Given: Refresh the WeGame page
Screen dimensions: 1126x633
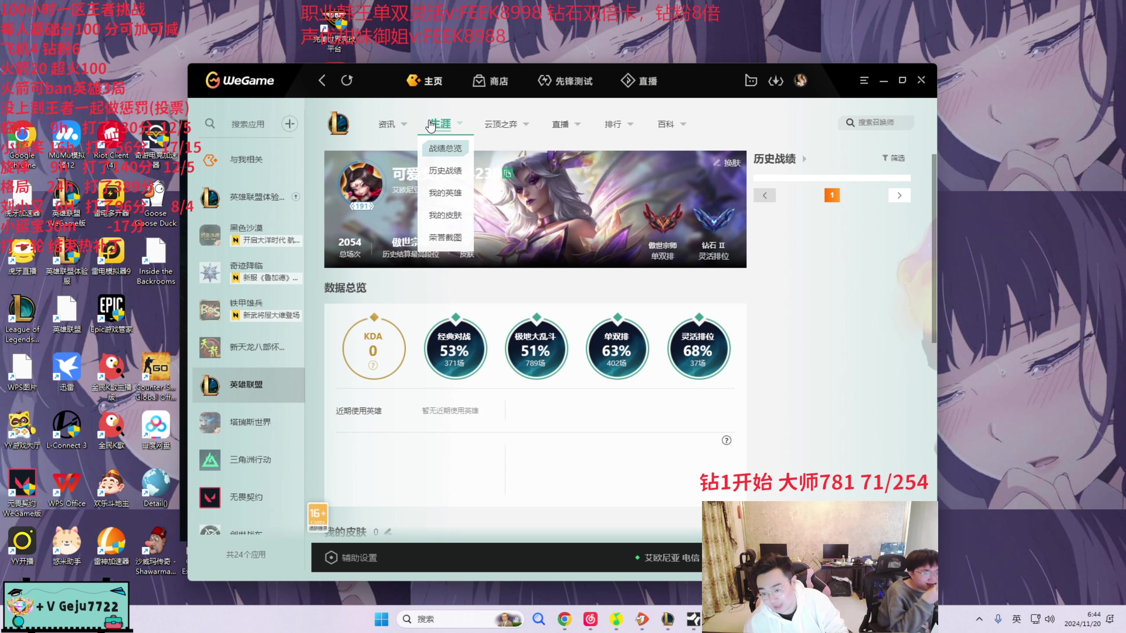Looking at the screenshot, I should click(x=347, y=80).
